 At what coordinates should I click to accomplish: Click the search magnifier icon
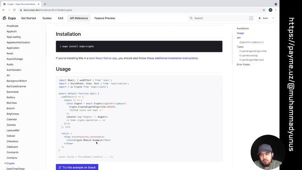coord(191,18)
